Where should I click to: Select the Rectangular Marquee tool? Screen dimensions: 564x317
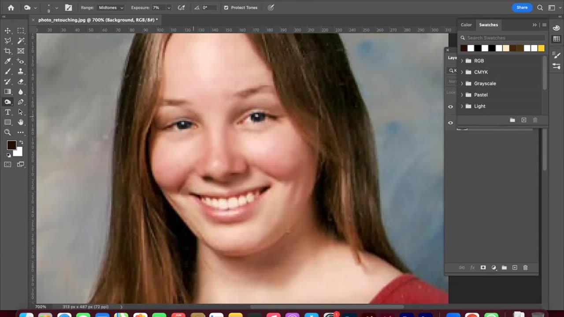[21, 30]
